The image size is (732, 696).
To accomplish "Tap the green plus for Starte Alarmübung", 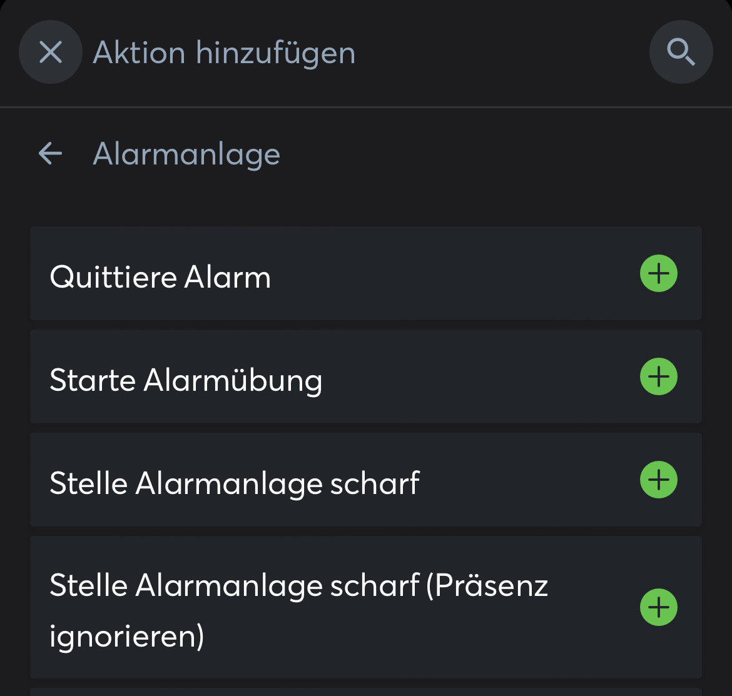I will click(658, 376).
